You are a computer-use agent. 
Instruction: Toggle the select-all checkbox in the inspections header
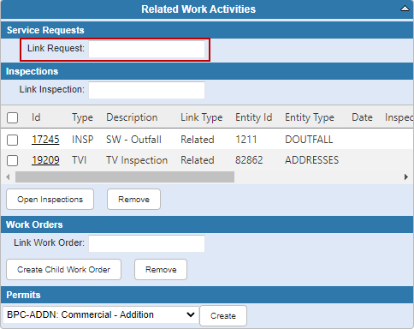[13, 117]
